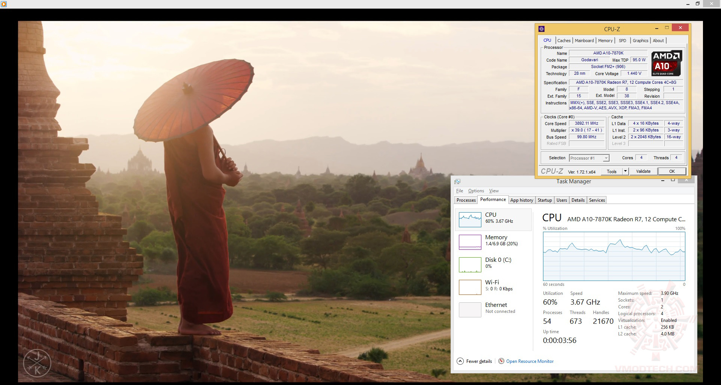Close the CPU-Z window
Image resolution: width=721 pixels, height=385 pixels.
point(680,28)
